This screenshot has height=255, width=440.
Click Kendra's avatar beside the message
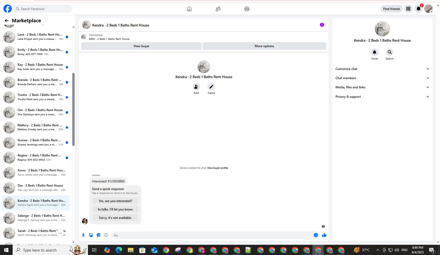[85, 221]
